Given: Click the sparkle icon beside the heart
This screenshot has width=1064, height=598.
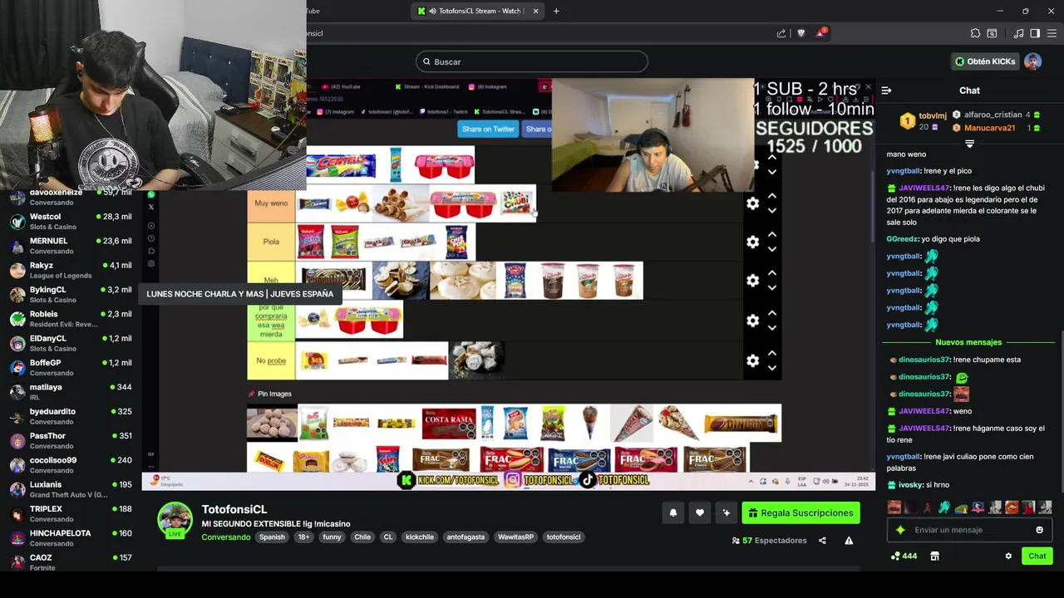Looking at the screenshot, I should point(727,513).
